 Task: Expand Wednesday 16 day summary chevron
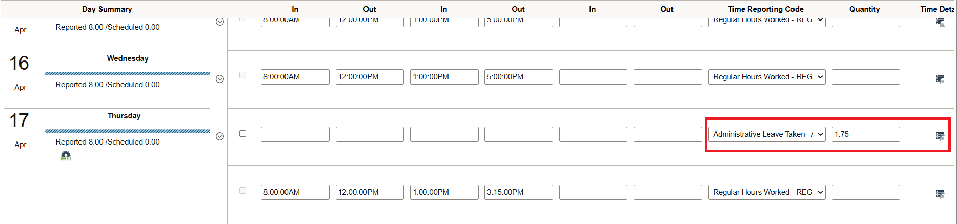[220, 79]
